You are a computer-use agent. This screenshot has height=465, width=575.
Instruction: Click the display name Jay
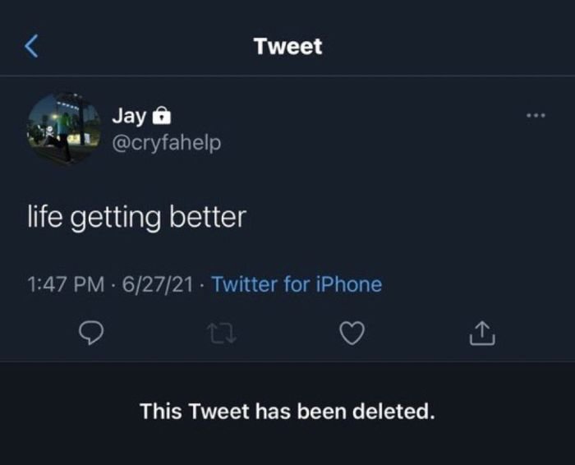129,117
